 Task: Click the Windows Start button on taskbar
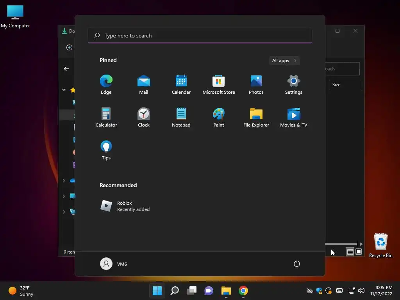pyautogui.click(x=157, y=291)
